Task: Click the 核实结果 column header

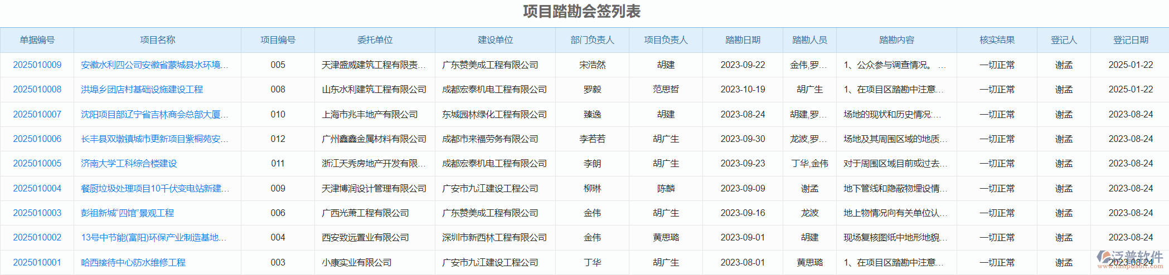Action: coord(997,40)
